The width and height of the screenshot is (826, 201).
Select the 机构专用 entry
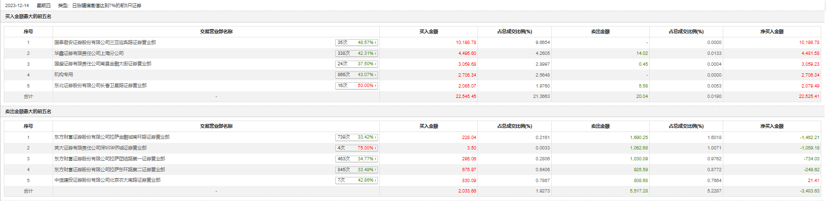tap(63, 75)
